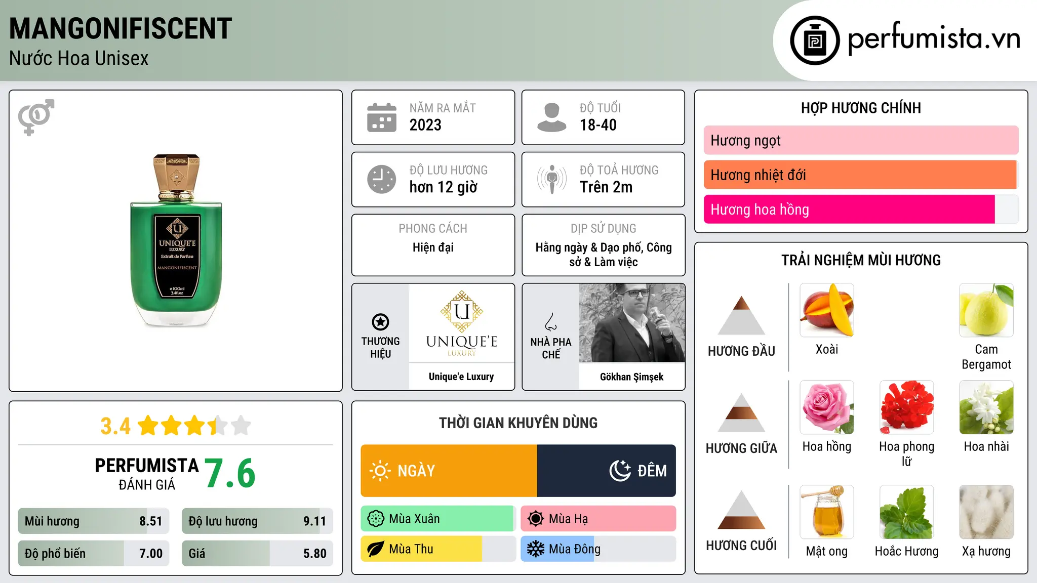
Task: Click the nose icon above Nhà pha chế
Action: pyautogui.click(x=551, y=321)
